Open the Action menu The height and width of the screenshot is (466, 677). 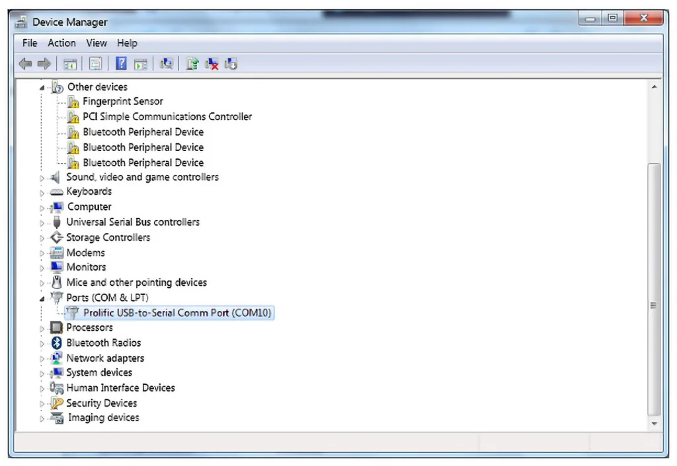tap(61, 43)
